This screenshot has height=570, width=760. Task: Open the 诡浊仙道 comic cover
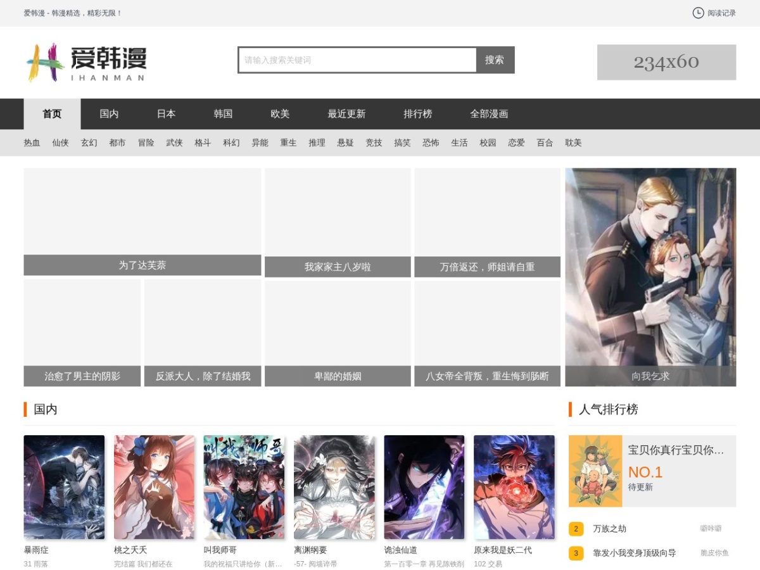(424, 487)
